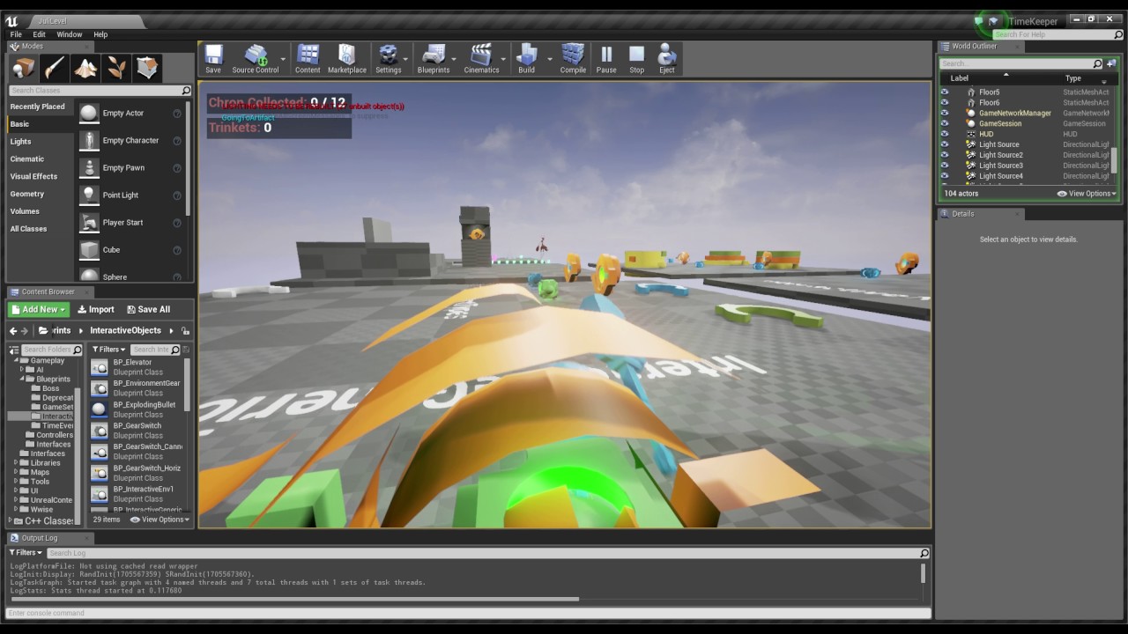Select the Foliage mode icon
The height and width of the screenshot is (634, 1128).
(x=116, y=68)
